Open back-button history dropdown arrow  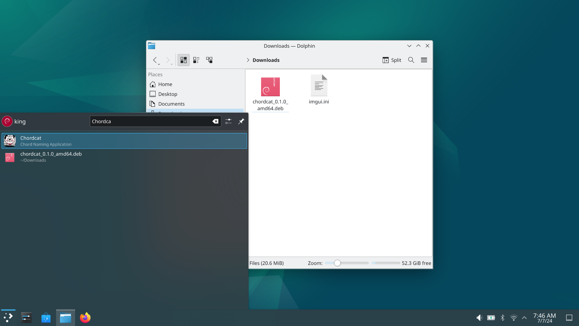point(159,64)
